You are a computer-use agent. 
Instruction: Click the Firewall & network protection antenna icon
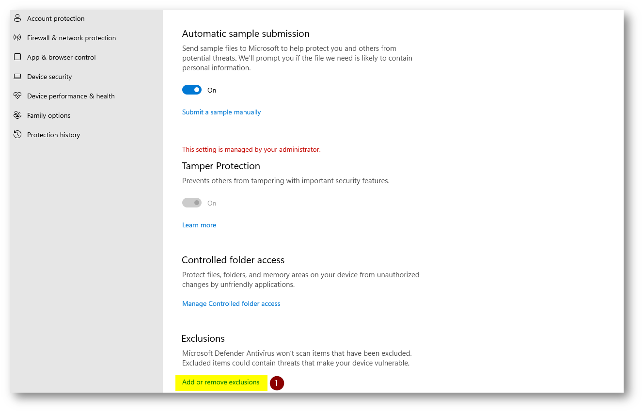tap(17, 38)
